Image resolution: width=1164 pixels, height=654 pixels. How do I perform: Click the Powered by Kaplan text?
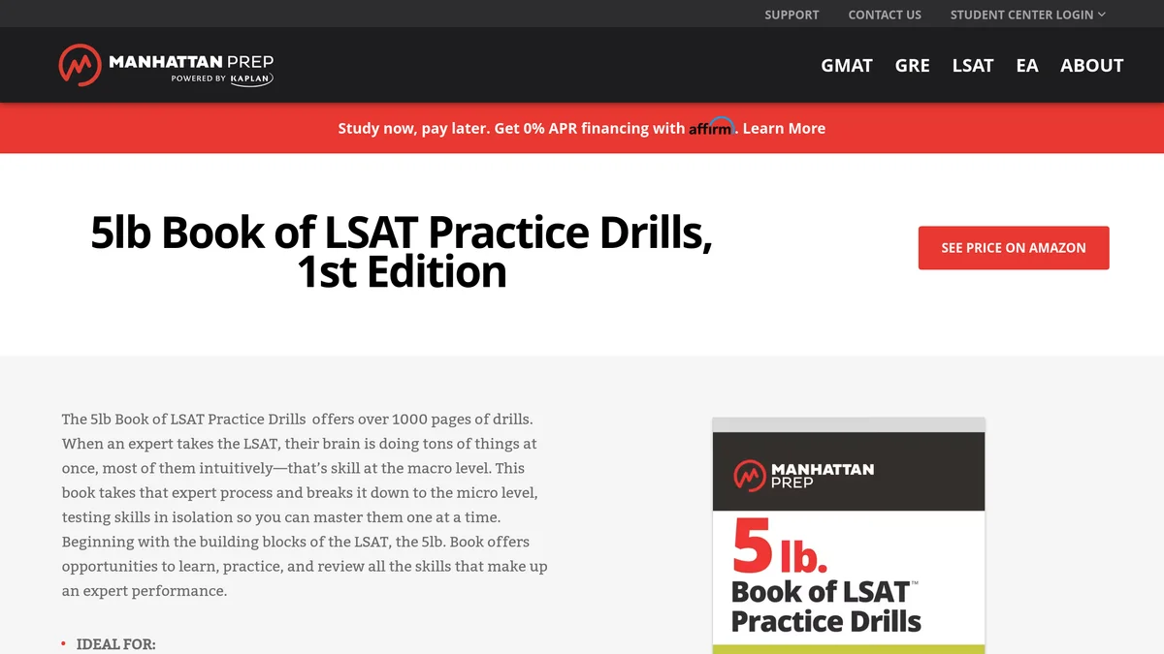click(x=222, y=78)
